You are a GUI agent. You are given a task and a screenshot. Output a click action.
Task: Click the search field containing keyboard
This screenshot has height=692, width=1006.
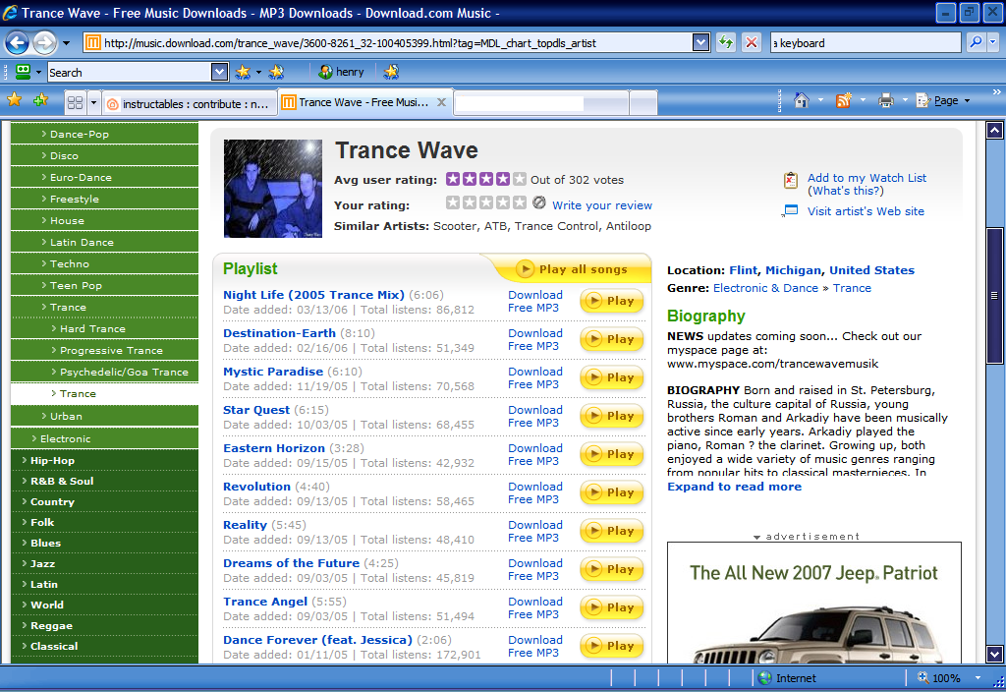[866, 43]
